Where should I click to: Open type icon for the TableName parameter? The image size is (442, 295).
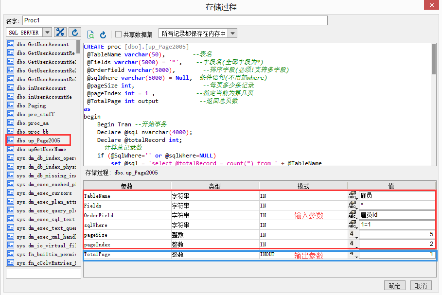(x=353, y=196)
